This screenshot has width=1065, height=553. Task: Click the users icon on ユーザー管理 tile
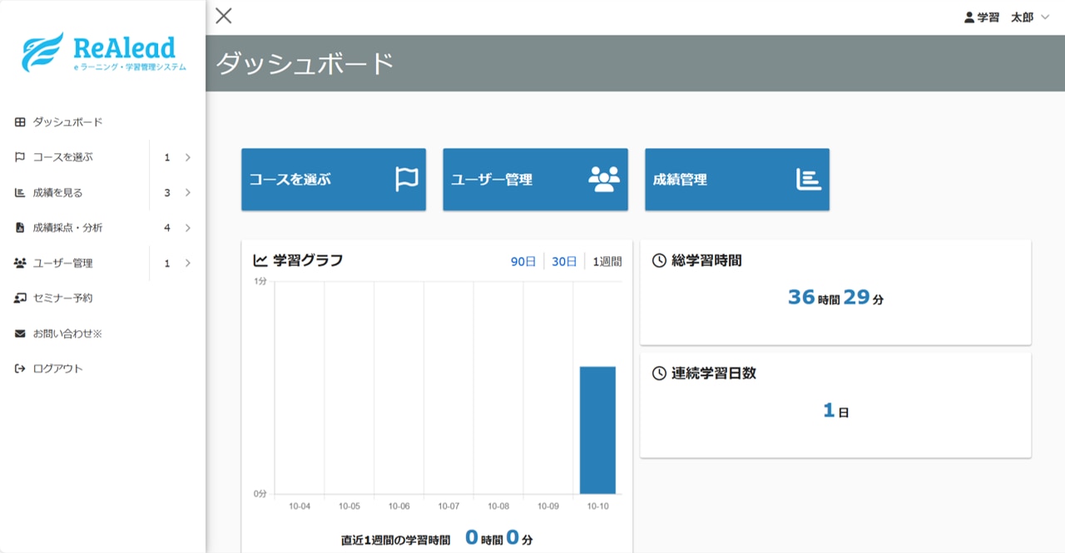pyautogui.click(x=604, y=180)
